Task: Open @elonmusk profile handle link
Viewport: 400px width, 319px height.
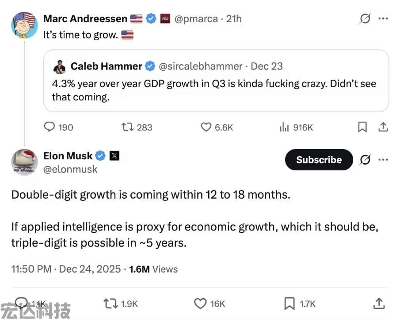Action: pos(70,169)
